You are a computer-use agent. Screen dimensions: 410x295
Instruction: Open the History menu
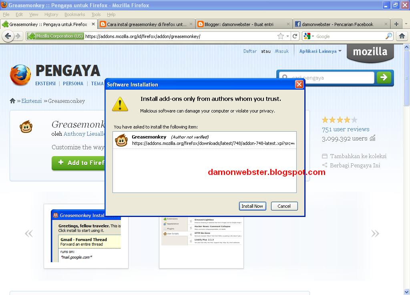(51, 14)
